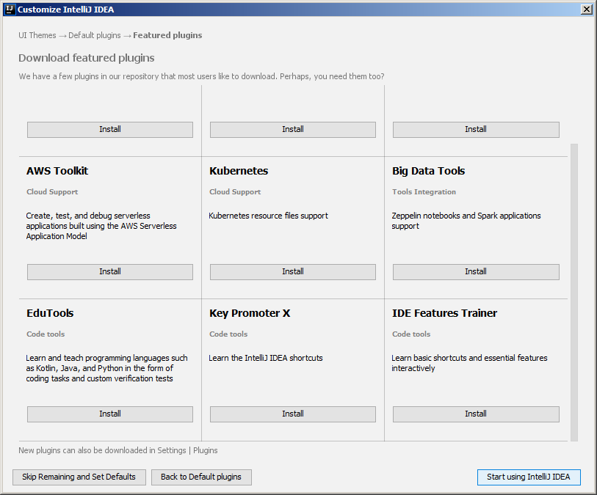Click Cloud Support label under AWS Toolkit
Viewport: 597px width, 495px height.
pyautogui.click(x=52, y=192)
